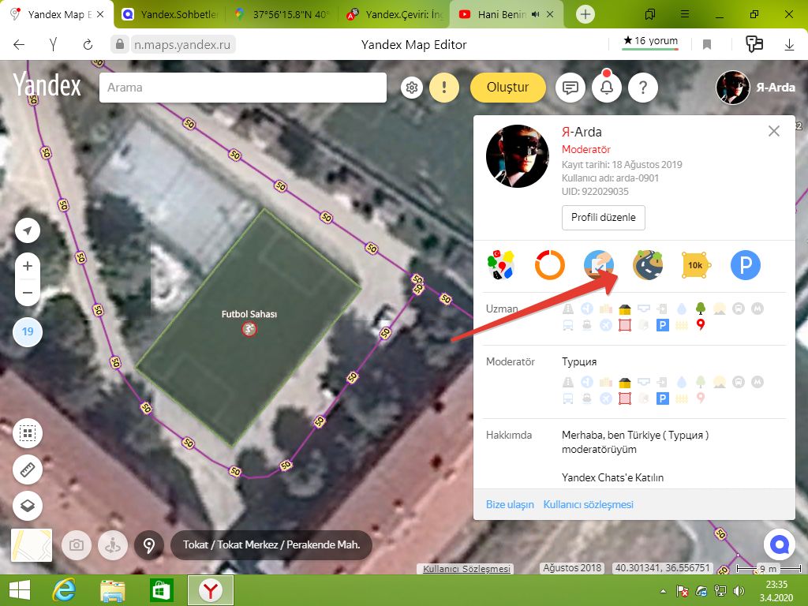Viewport: 808px width, 606px height.
Task: Click the road landscape achievement badge
Action: 648,265
